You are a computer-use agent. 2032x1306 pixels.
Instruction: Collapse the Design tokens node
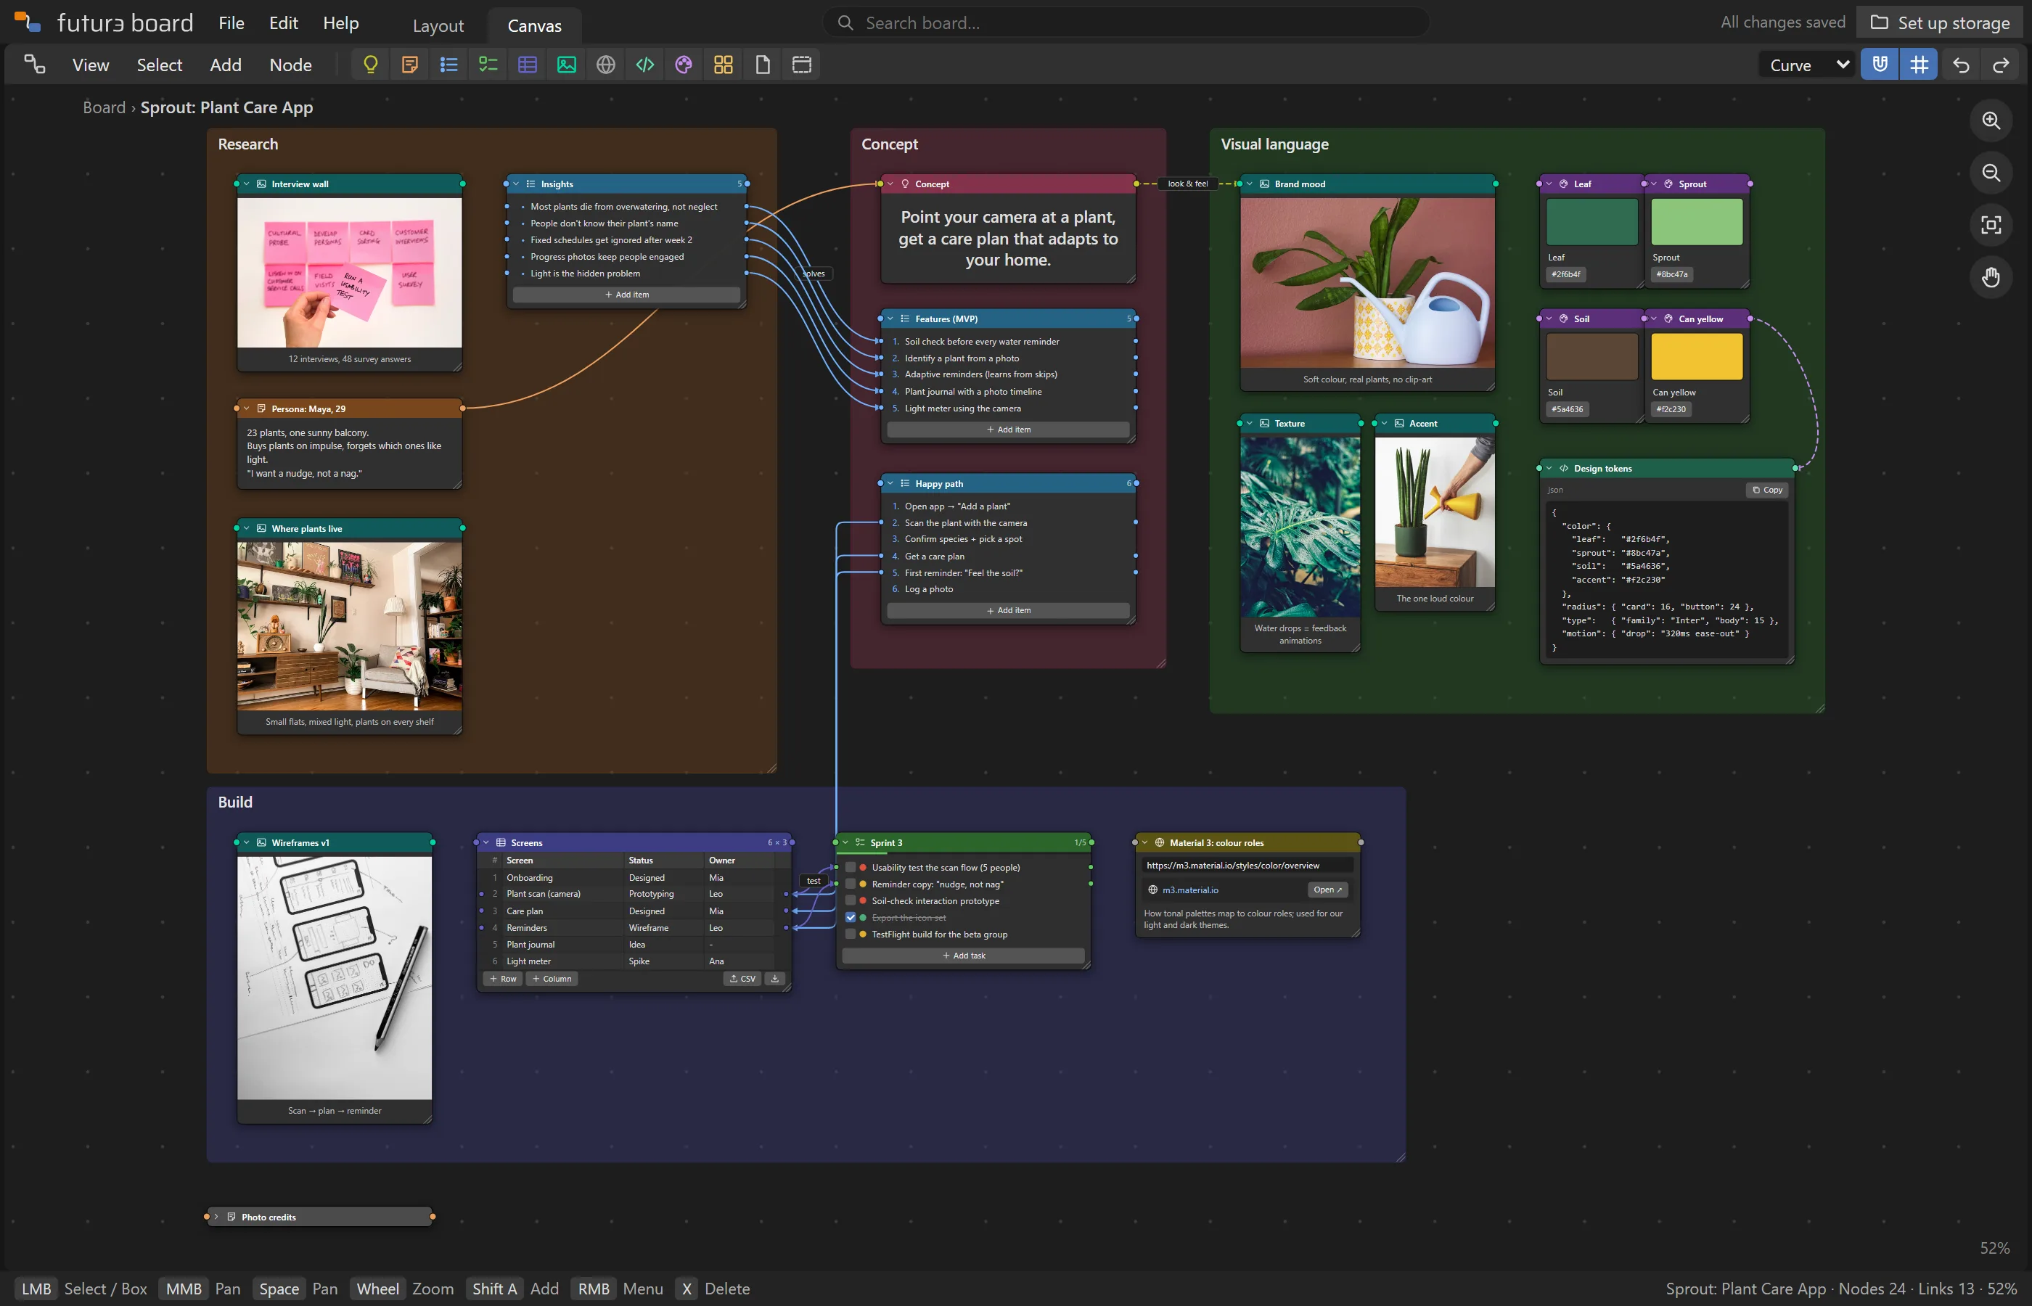tap(1549, 468)
